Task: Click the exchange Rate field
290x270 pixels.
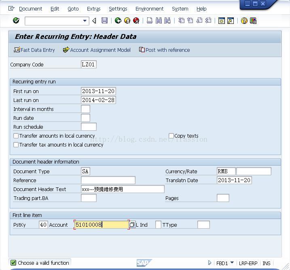Action: coord(254,171)
